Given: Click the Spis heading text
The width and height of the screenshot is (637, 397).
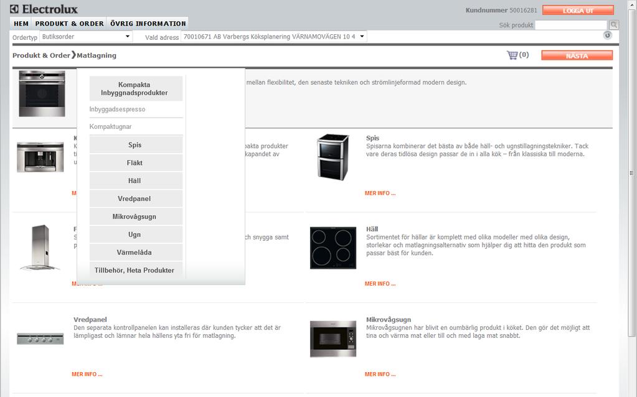Looking at the screenshot, I should (372, 138).
